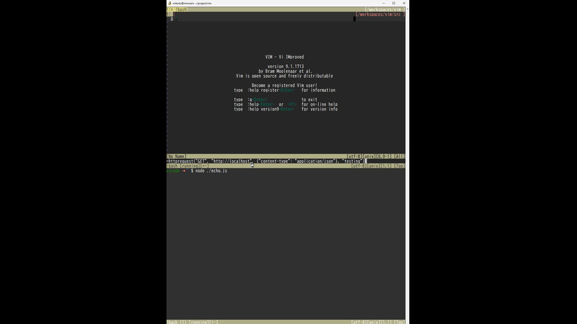Screen dimensions: 577x324
Task: Click '[utf-8]' in No Name status line
Action: [x=355, y=157]
